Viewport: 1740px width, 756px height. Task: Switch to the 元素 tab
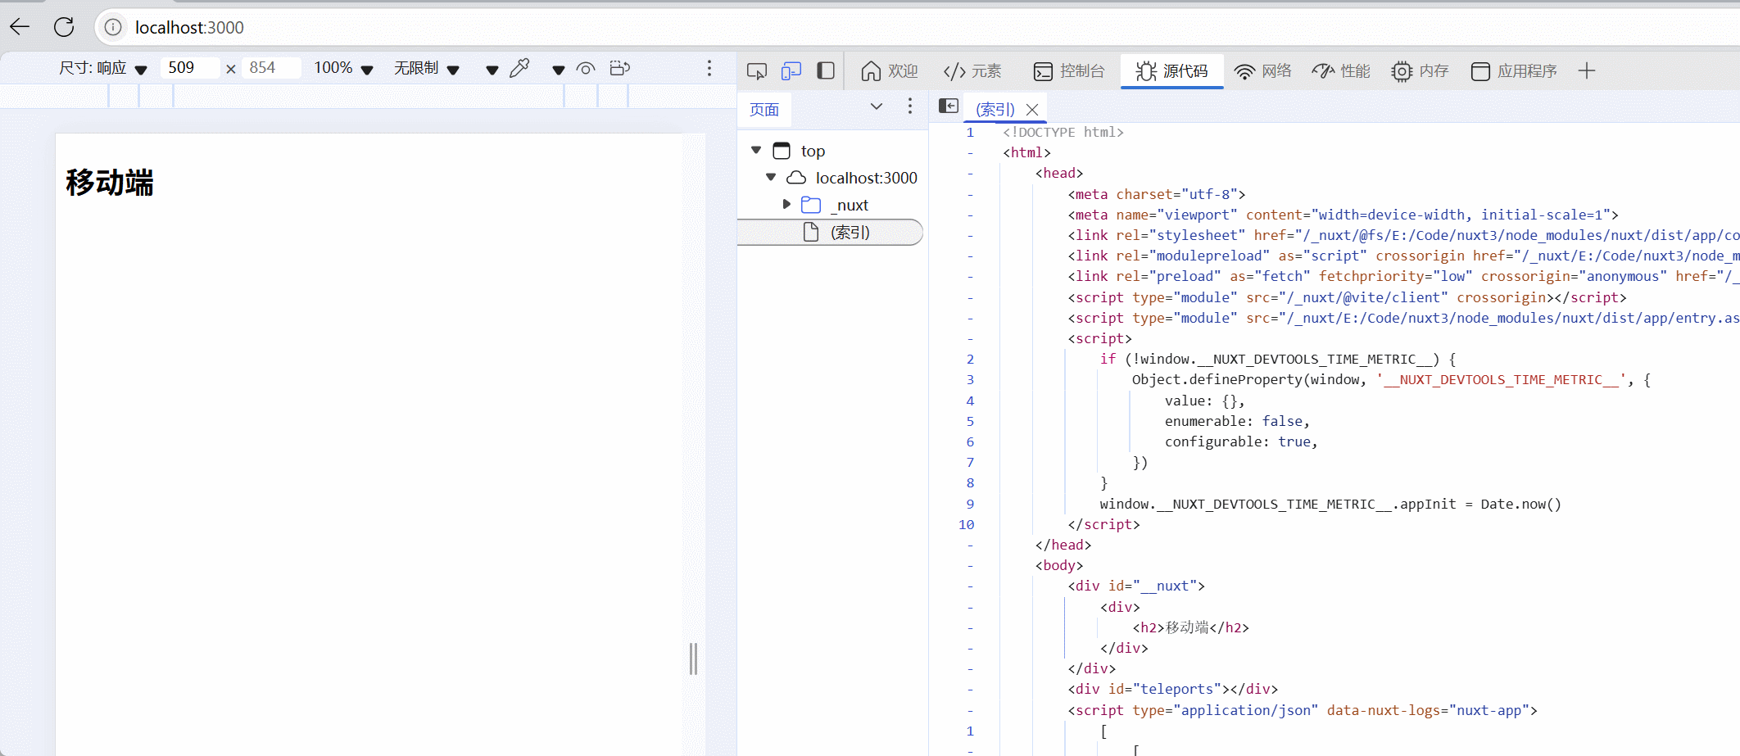[972, 71]
